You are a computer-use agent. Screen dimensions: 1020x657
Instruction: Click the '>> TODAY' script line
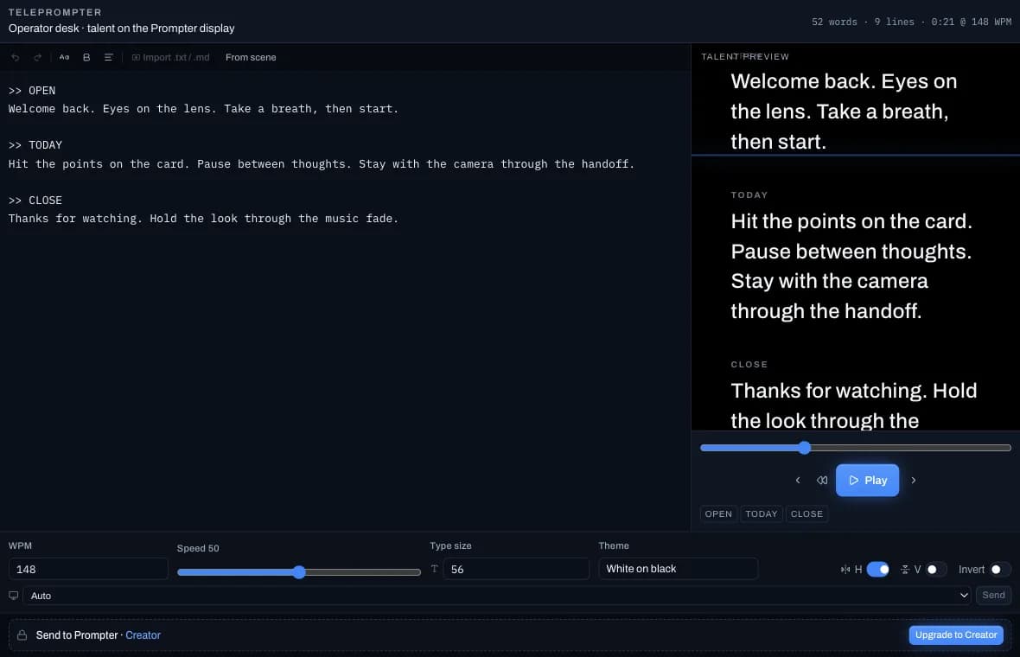[35, 145]
